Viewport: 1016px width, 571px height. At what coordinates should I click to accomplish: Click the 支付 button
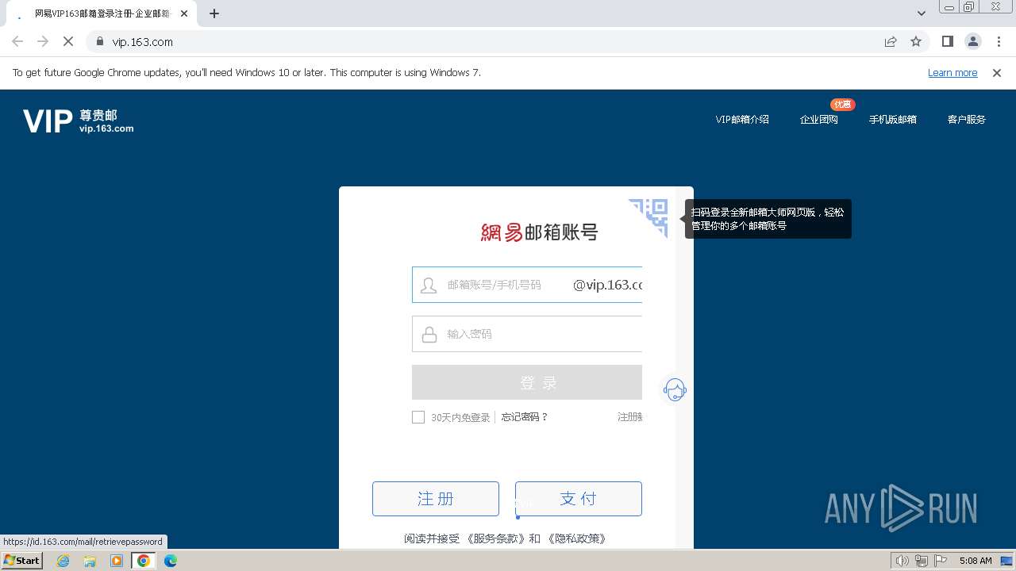coord(579,499)
